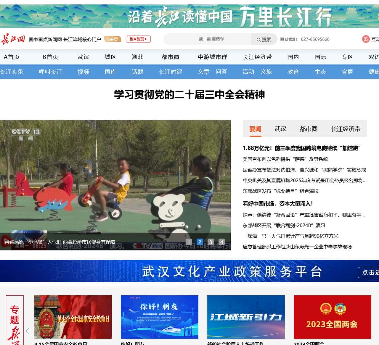Open 湖北 in the top navigation
The height and width of the screenshot is (345, 379).
coord(137,57)
